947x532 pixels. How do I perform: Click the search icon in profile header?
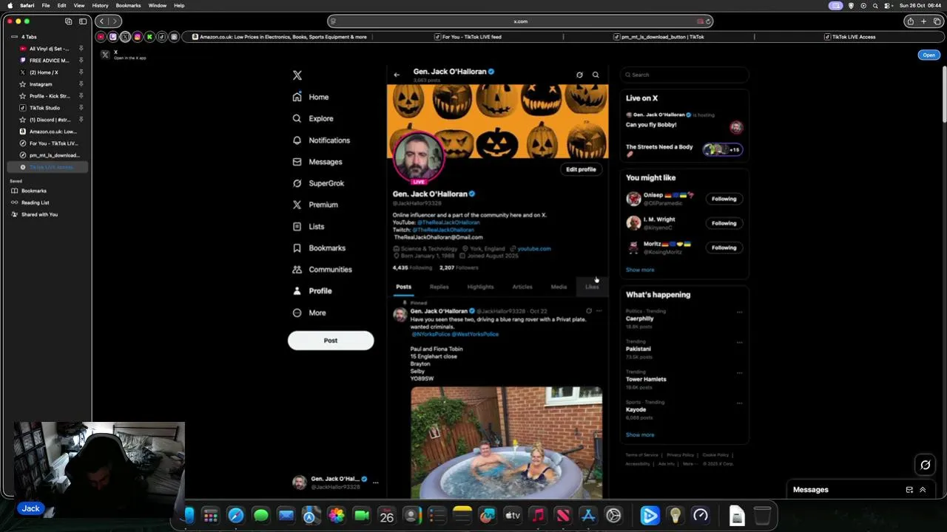(x=596, y=75)
